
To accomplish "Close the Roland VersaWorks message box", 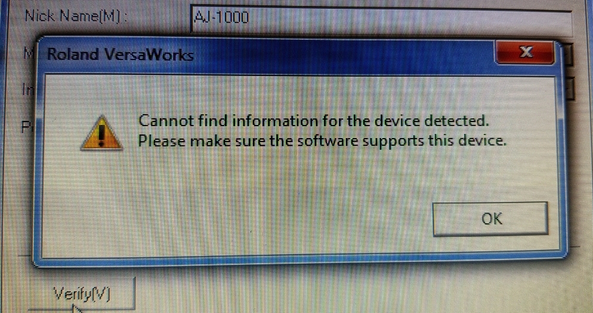I will 525,53.
